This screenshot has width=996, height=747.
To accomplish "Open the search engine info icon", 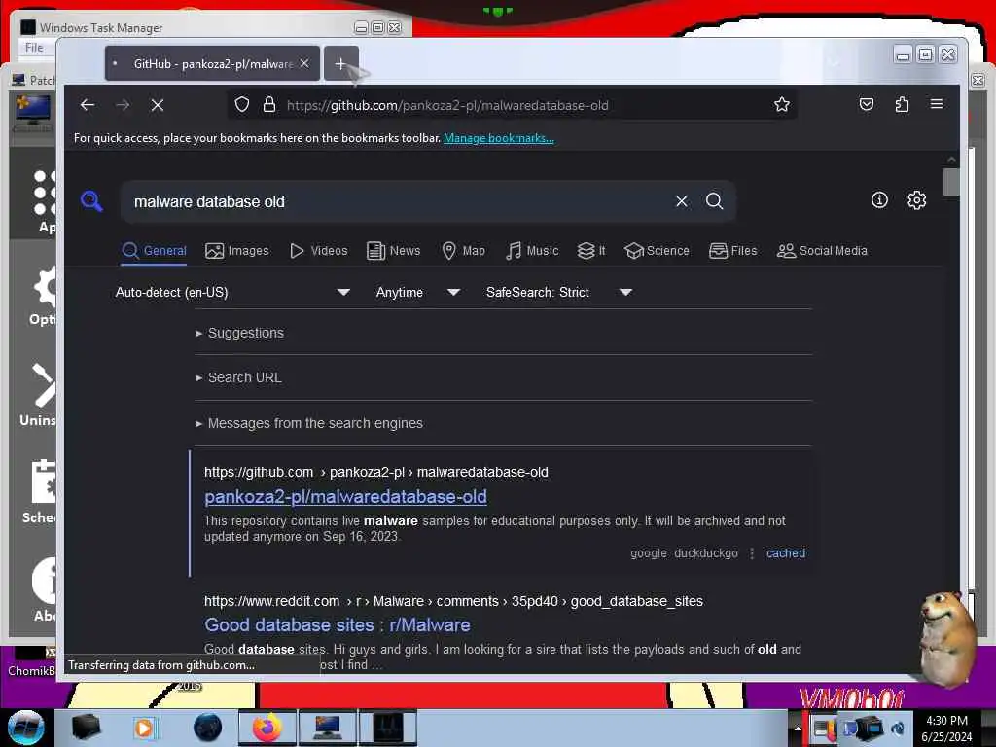I will pos(879,200).
